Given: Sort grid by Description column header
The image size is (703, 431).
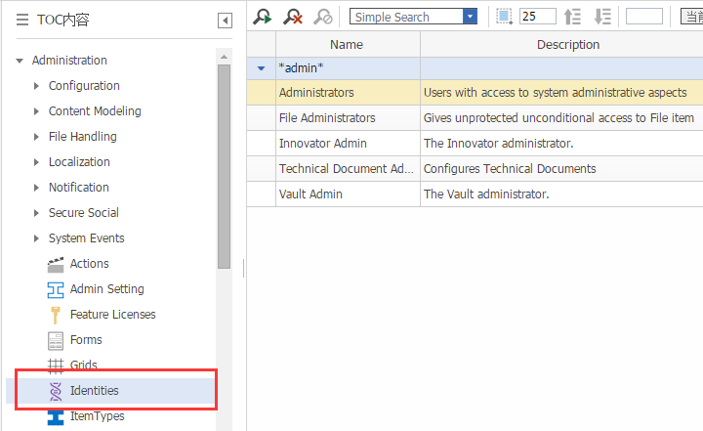Looking at the screenshot, I should 567,44.
